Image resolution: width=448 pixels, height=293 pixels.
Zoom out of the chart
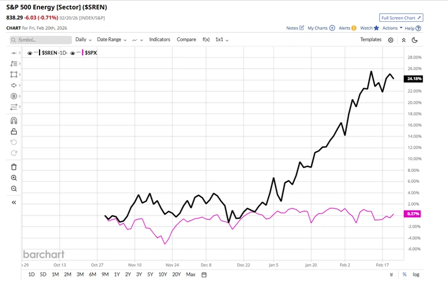(14, 189)
